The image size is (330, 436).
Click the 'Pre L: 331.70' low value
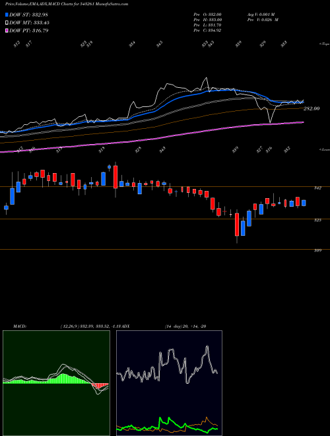tap(207, 25)
